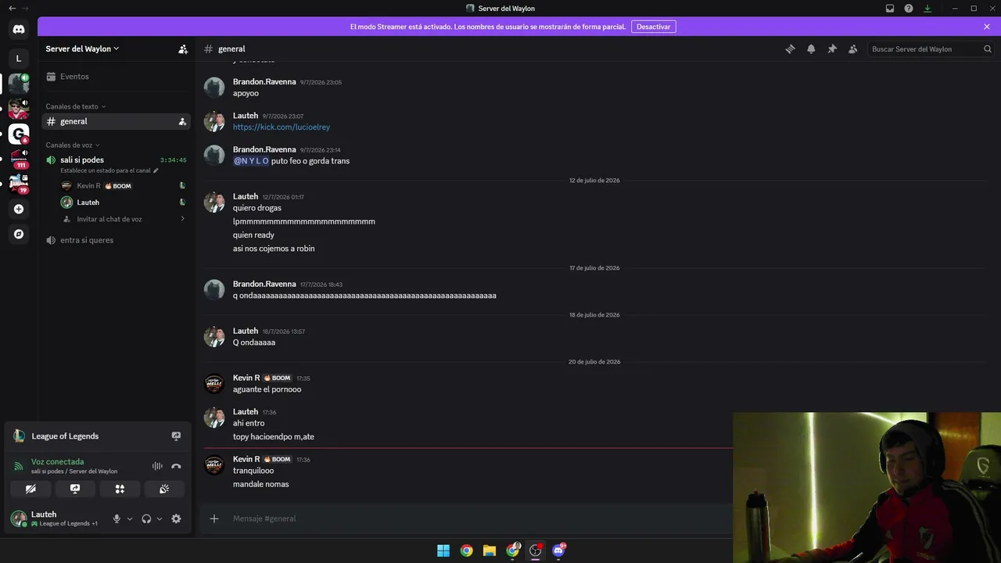Viewport: 1001px width, 563px height.
Task: Join the 'entra si queres' voice channel
Action: (x=116, y=240)
